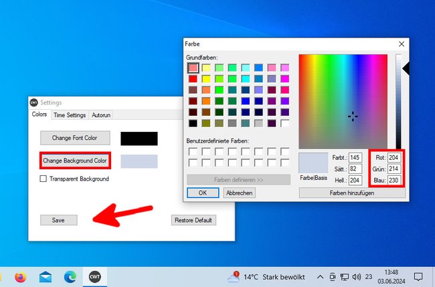The width and height of the screenshot is (435, 287).
Task: Open the weather widget showing 14°C
Action: (x=266, y=277)
